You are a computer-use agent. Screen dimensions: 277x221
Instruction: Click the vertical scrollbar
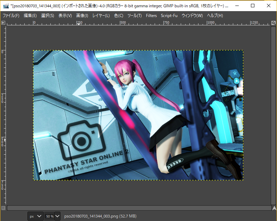273,115
